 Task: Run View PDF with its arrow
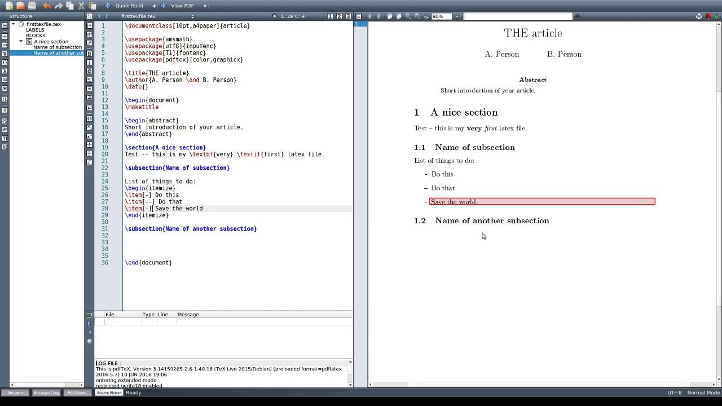click(163, 6)
